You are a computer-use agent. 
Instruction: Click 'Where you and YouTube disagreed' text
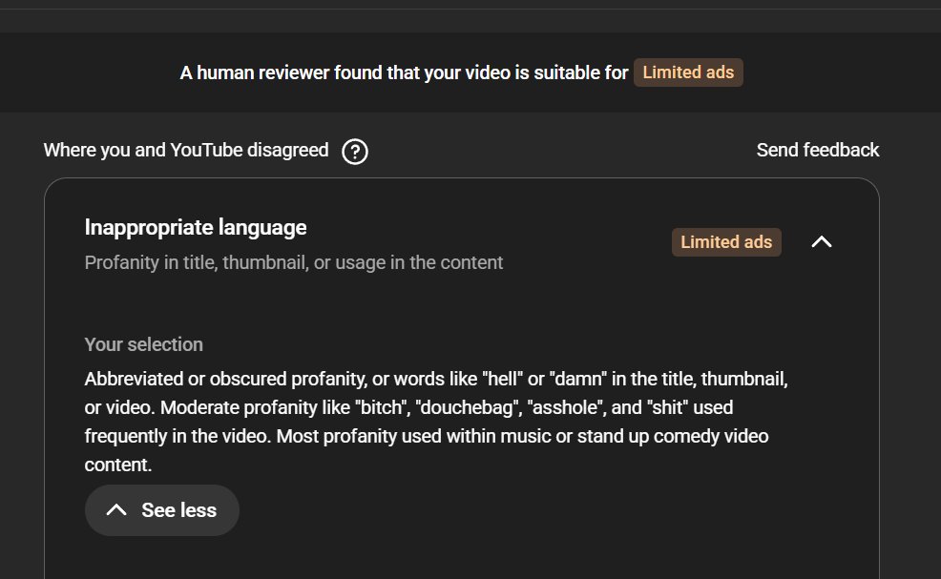coord(186,150)
